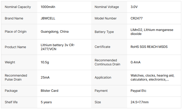Click the Battery Type label
Viewport: 182px width, 109px height.
click(x=104, y=32)
